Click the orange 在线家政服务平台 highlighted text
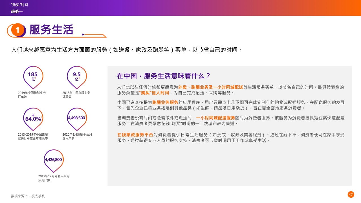361x203 pixels. pos(135,135)
